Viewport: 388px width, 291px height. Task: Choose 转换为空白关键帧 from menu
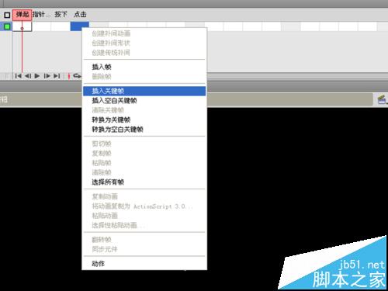(x=144, y=130)
